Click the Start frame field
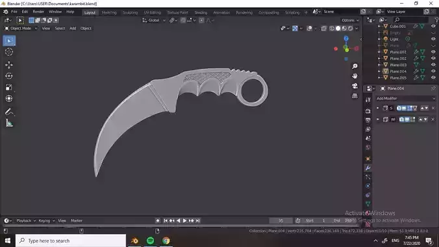The height and width of the screenshot is (247, 439). pyautogui.click(x=317, y=220)
